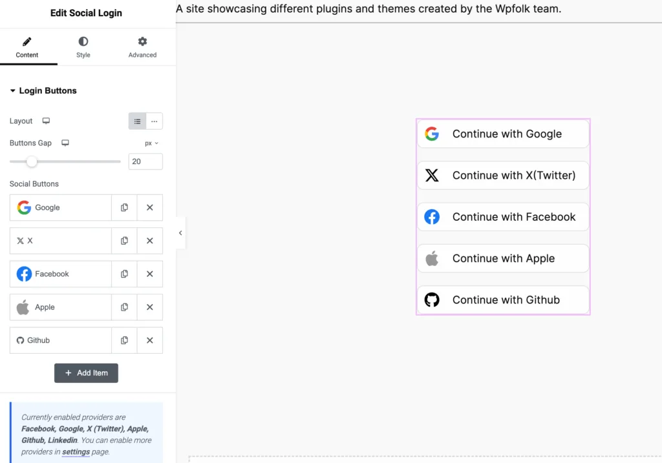Click the Facebook logo in the Social Buttons list
This screenshot has height=463, width=662.
[x=24, y=274]
